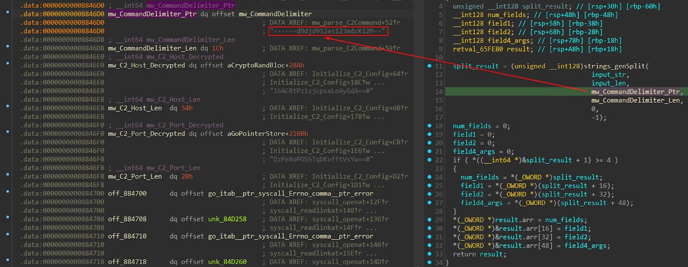Click the breakpoint dot on pseudocode line 11

click(429, 66)
